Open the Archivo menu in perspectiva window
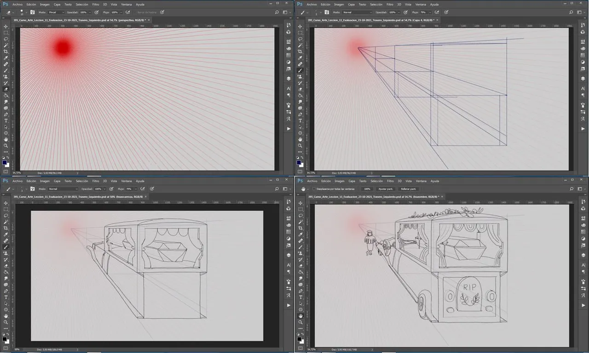This screenshot has height=353, width=589. 17,4
